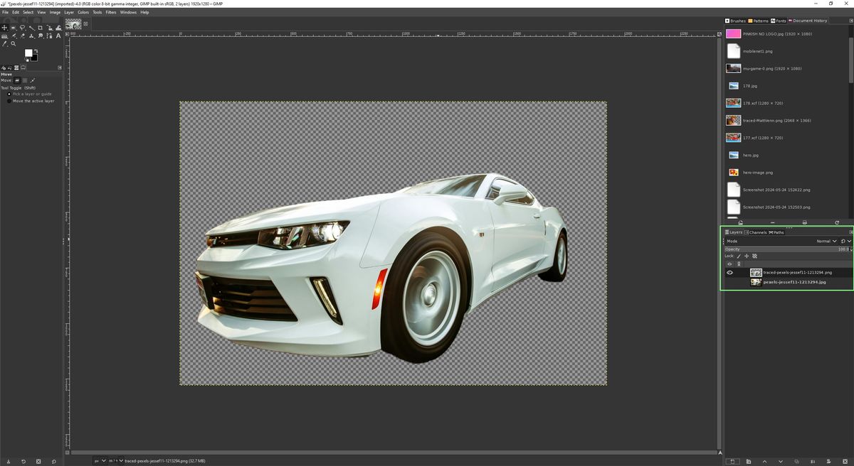Select the Measure tool
This screenshot has height=466, width=854.
click(4, 44)
